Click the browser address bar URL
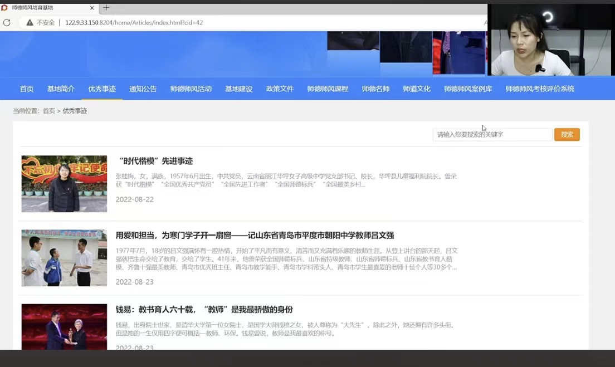 (134, 23)
